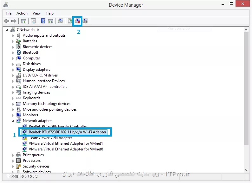Click the Device Manager title bar icon

click(x=6, y=5)
